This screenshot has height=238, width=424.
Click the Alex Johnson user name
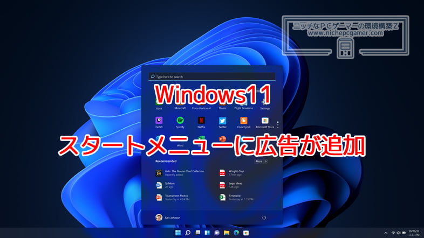point(172,218)
